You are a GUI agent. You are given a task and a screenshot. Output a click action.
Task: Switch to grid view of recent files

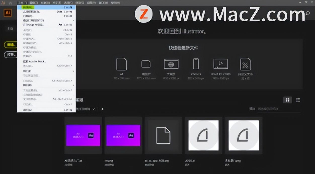(288, 100)
